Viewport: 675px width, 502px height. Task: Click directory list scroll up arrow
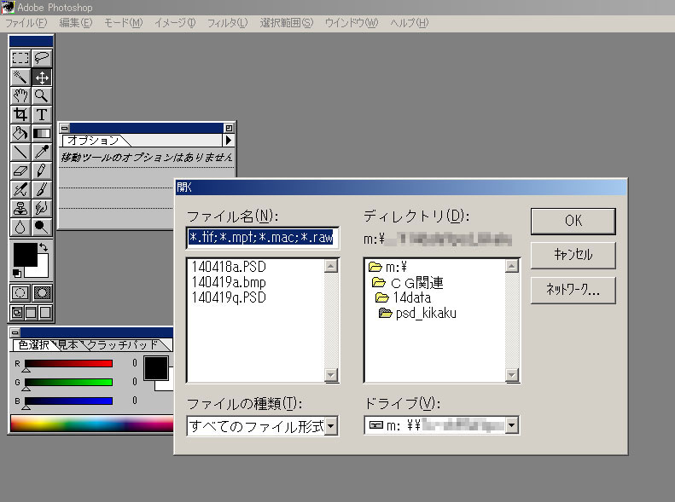[x=511, y=266]
